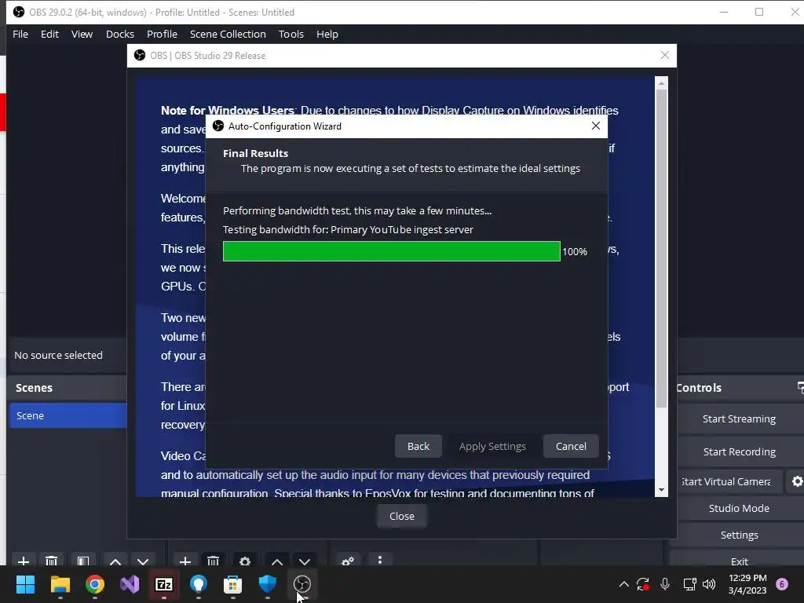804x603 pixels.
Task: Click 'Final Results' heading in wizard
Action: [x=255, y=153]
